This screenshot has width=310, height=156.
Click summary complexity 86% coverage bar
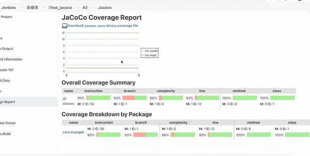click(x=171, y=98)
